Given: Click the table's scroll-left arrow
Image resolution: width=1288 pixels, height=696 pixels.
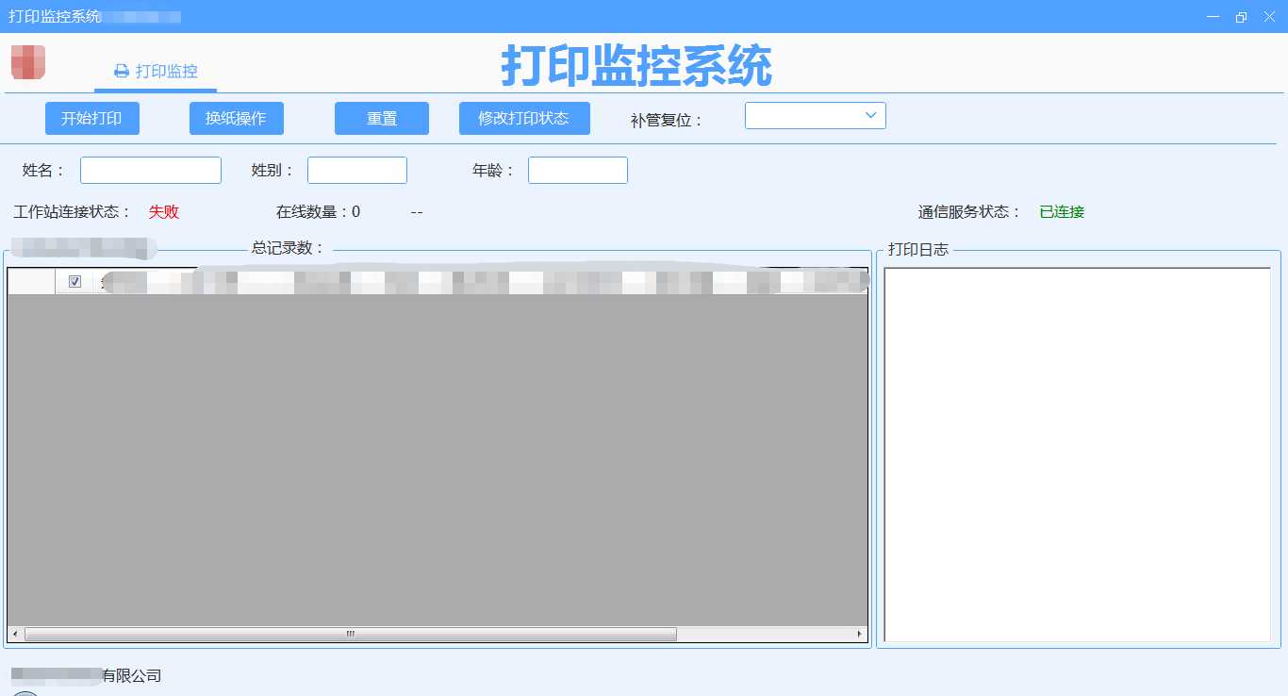Looking at the screenshot, I should coord(15,634).
